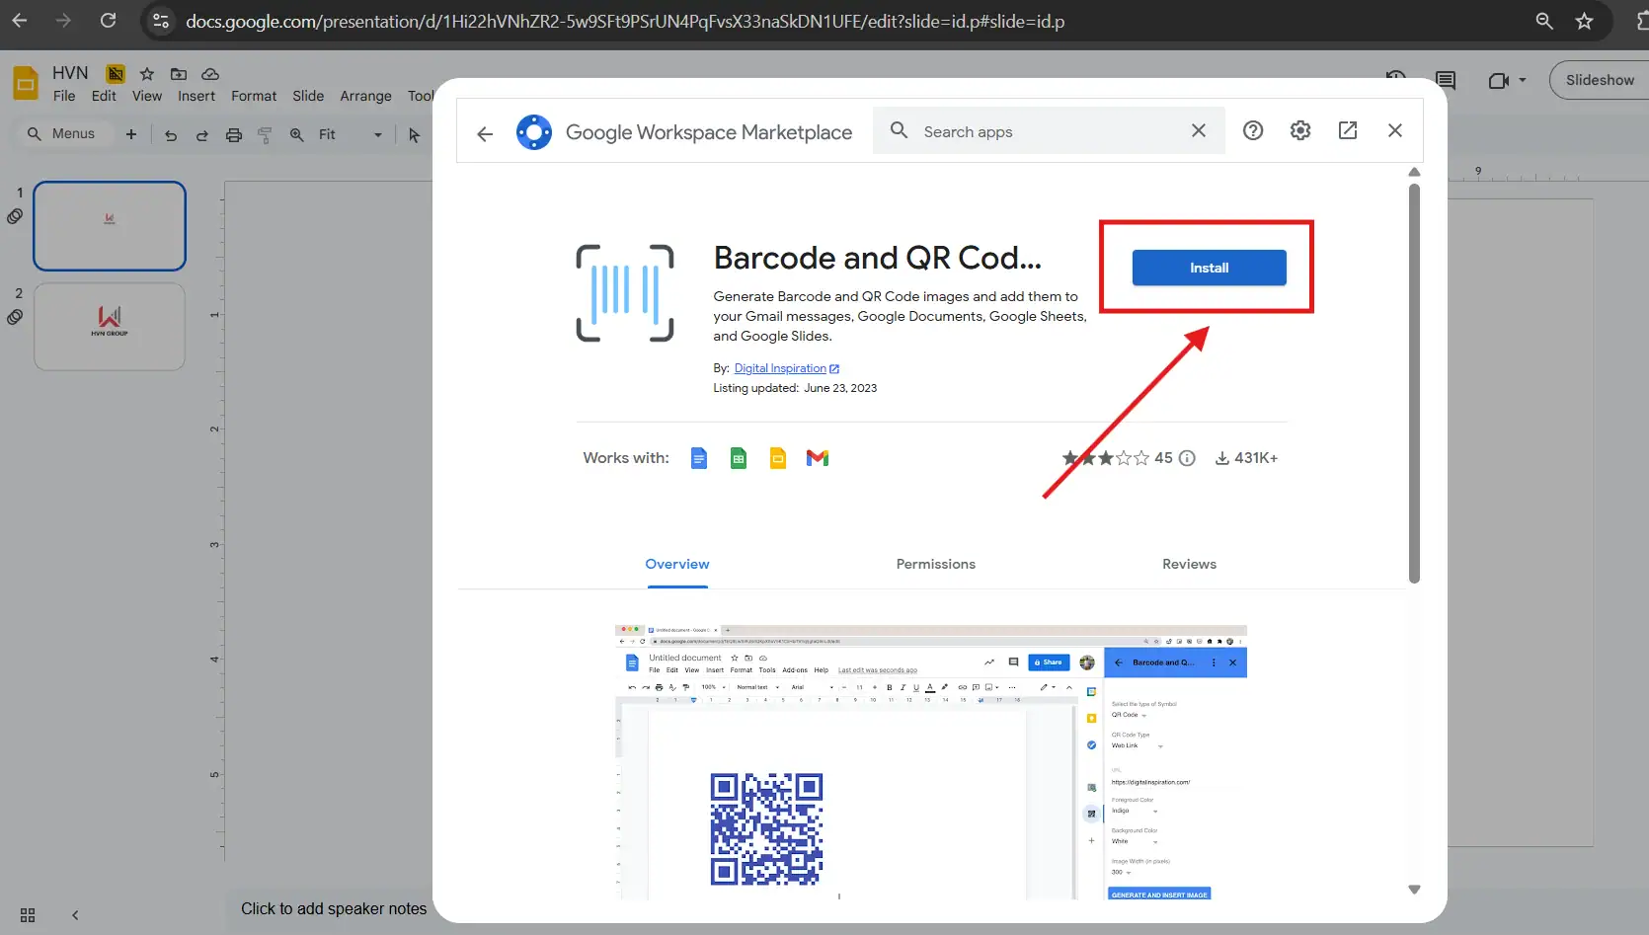Click scroll-down arrow in Marketplace dialog

click(1414, 890)
